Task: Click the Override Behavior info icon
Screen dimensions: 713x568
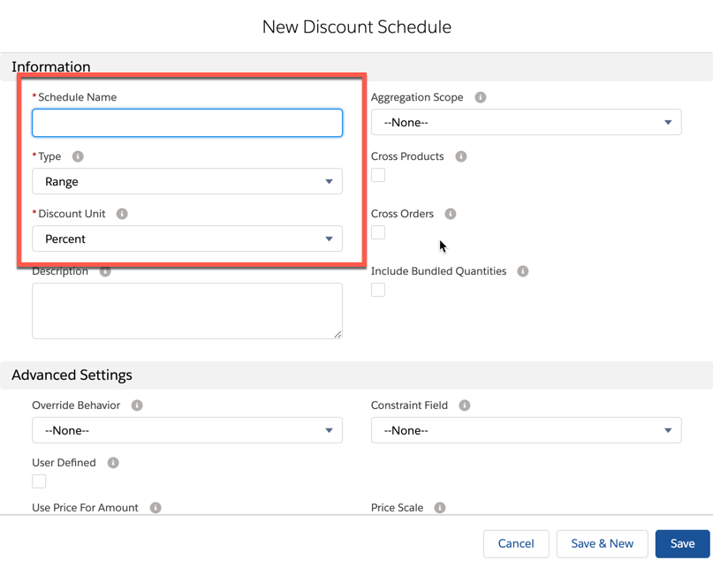Action: pos(136,405)
